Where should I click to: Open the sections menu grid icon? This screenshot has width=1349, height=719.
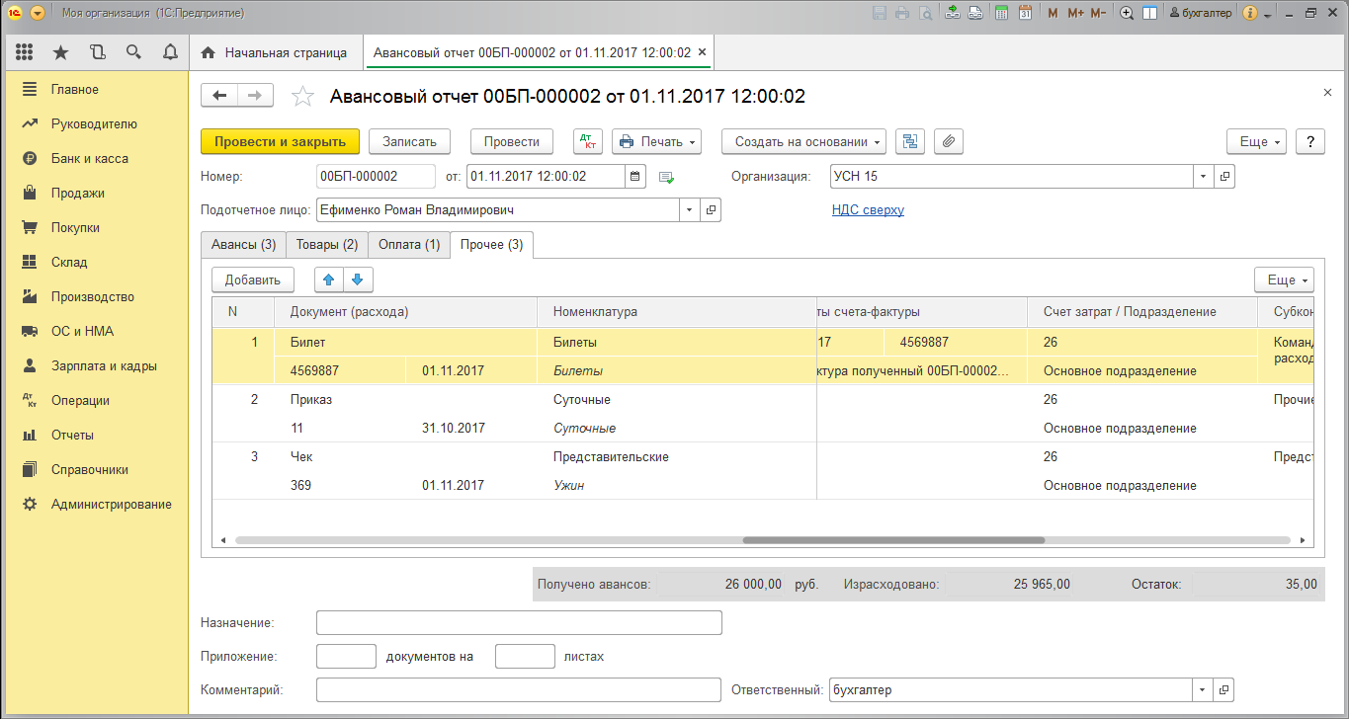(x=25, y=52)
